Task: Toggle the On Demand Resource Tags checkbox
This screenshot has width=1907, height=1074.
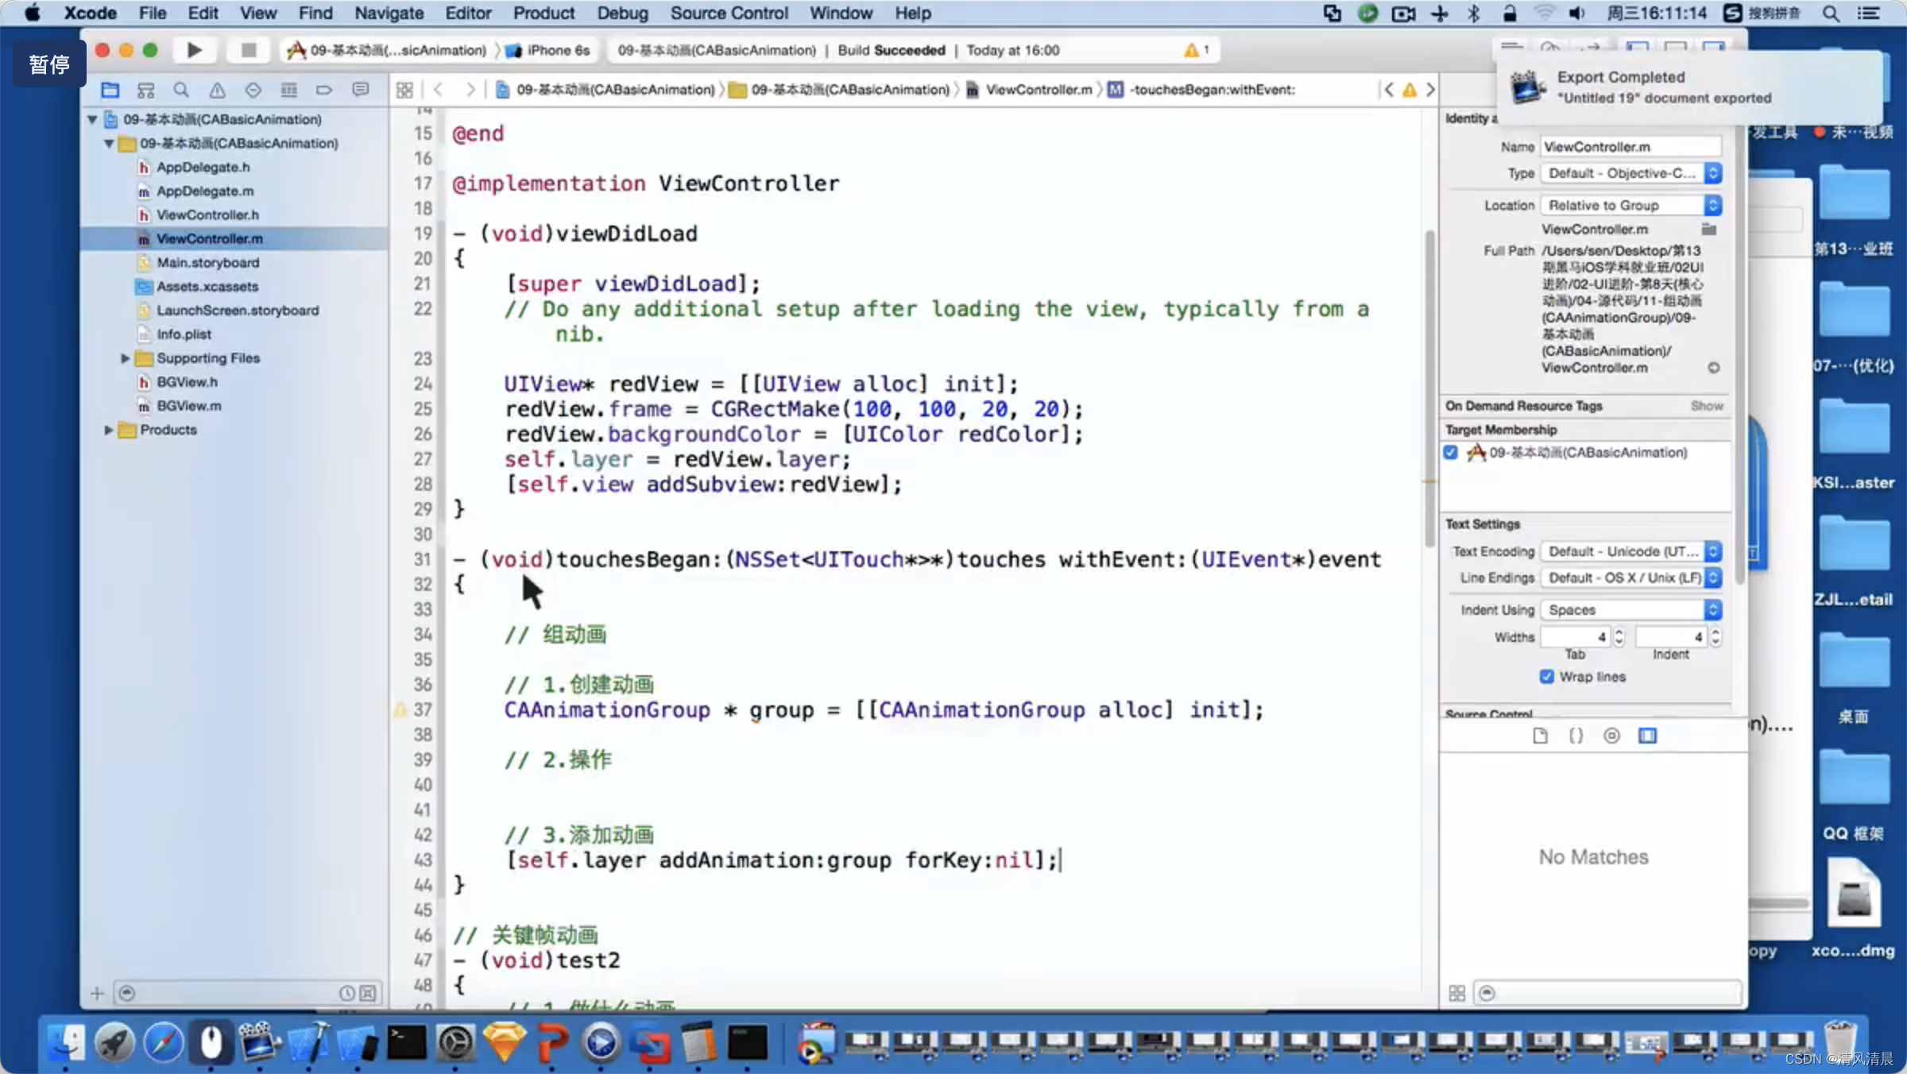Action: coord(1454,452)
